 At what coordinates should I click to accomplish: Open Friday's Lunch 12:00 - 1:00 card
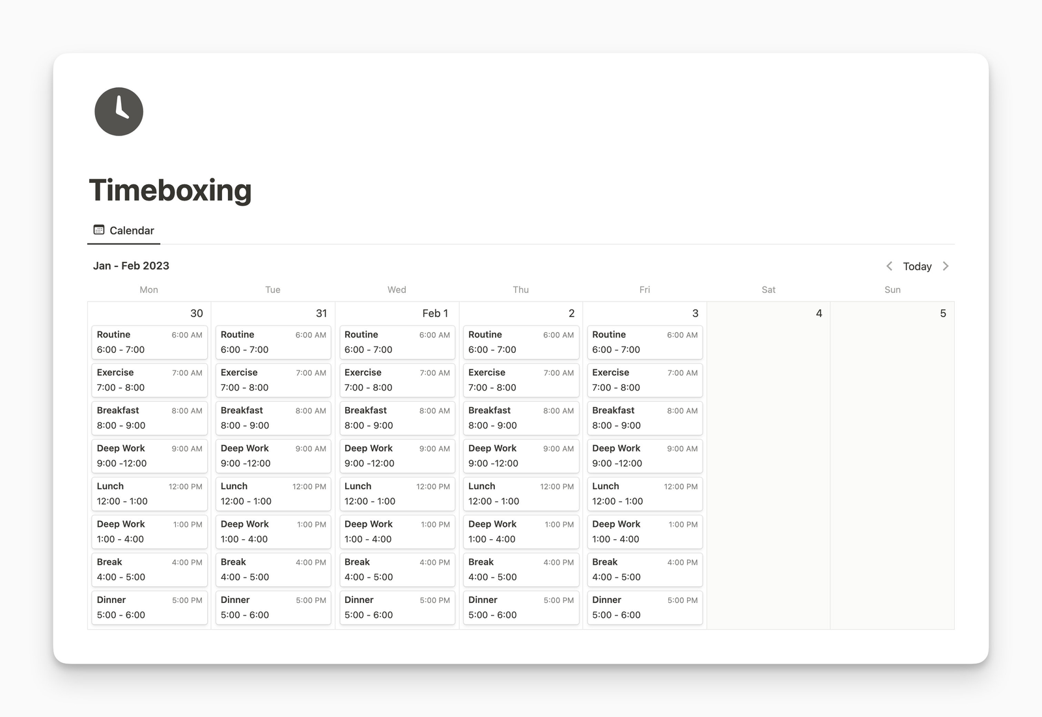[x=644, y=493]
